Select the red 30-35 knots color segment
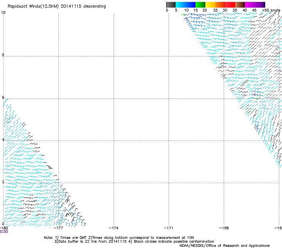Viewport: 282px width, 248px height. (230, 5)
